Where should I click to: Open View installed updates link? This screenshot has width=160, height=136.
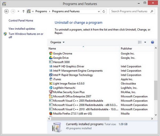tap(22, 28)
